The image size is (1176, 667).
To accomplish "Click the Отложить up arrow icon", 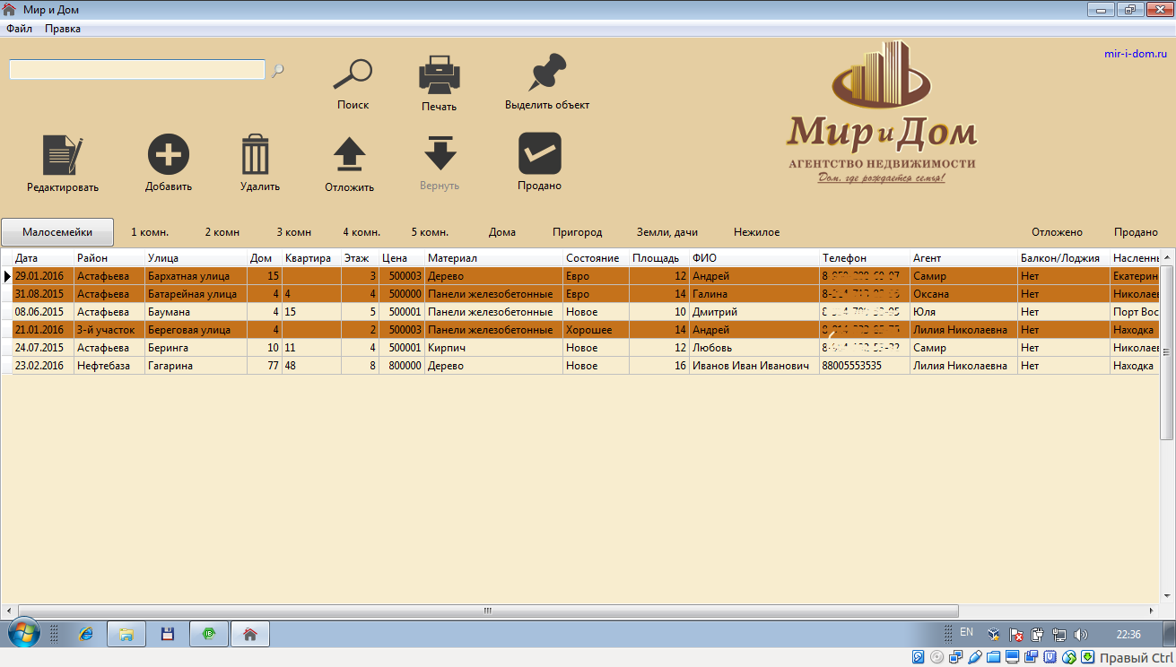I will pos(349,154).
